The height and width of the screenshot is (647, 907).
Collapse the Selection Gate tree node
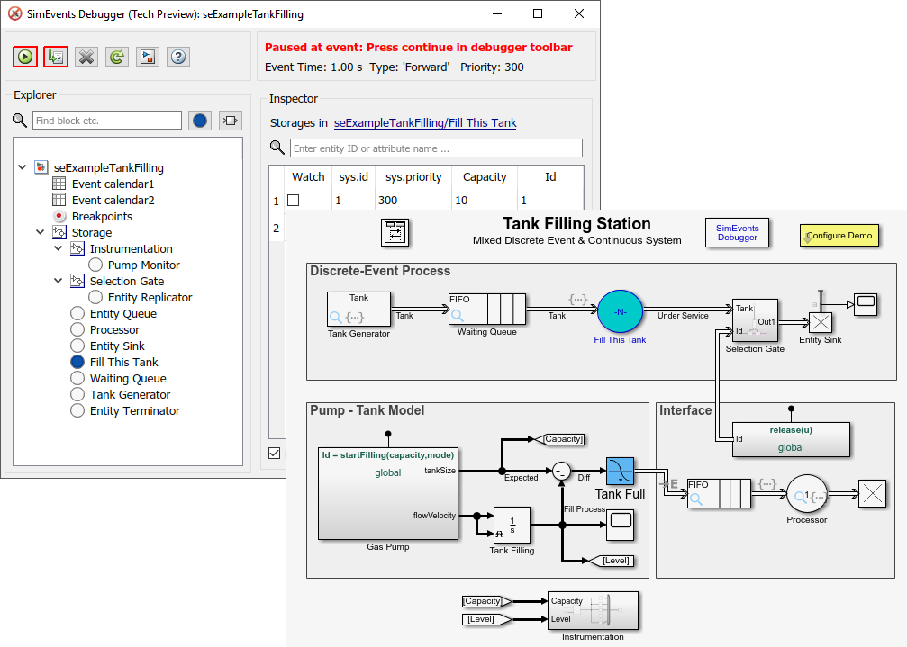pyautogui.click(x=57, y=281)
